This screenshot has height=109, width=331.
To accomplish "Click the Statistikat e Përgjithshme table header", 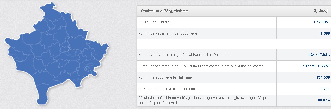I will tap(164, 11).
